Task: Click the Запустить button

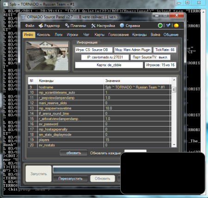Action: point(38,174)
